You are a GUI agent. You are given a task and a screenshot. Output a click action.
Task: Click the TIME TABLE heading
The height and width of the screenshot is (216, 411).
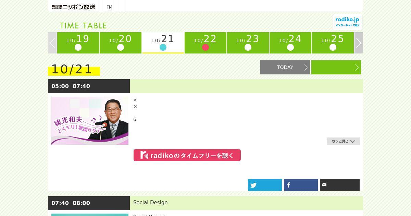84,26
